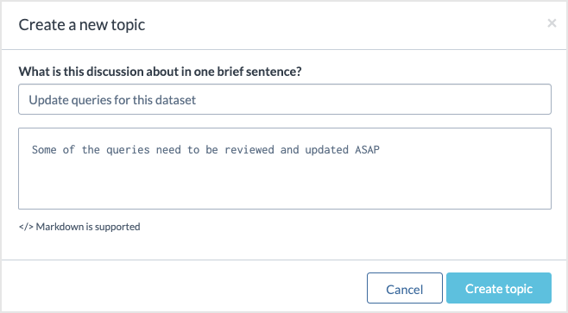Click the word 'reviewed' in the text area
Viewport: 568px width, 313px height.
click(249, 149)
